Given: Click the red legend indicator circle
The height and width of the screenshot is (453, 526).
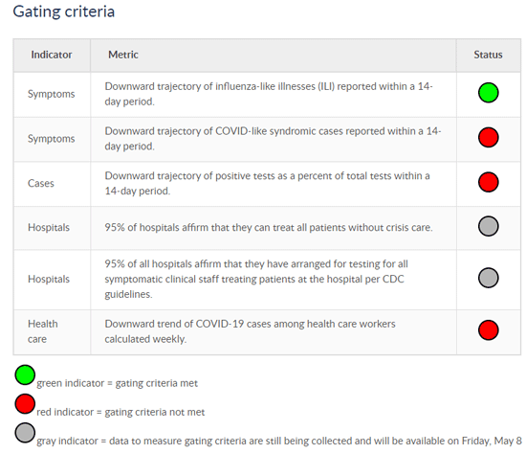Looking at the screenshot, I should point(25,403).
